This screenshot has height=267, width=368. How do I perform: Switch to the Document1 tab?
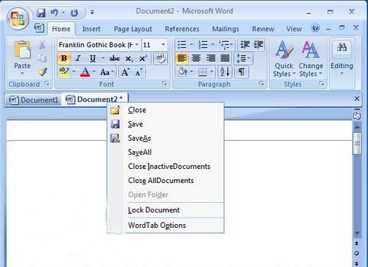pyautogui.click(x=33, y=100)
